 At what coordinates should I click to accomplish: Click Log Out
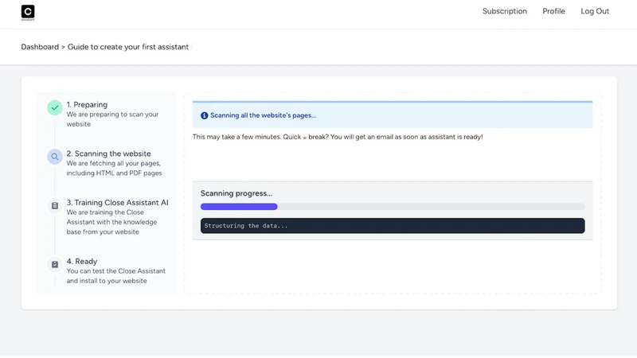(595, 11)
